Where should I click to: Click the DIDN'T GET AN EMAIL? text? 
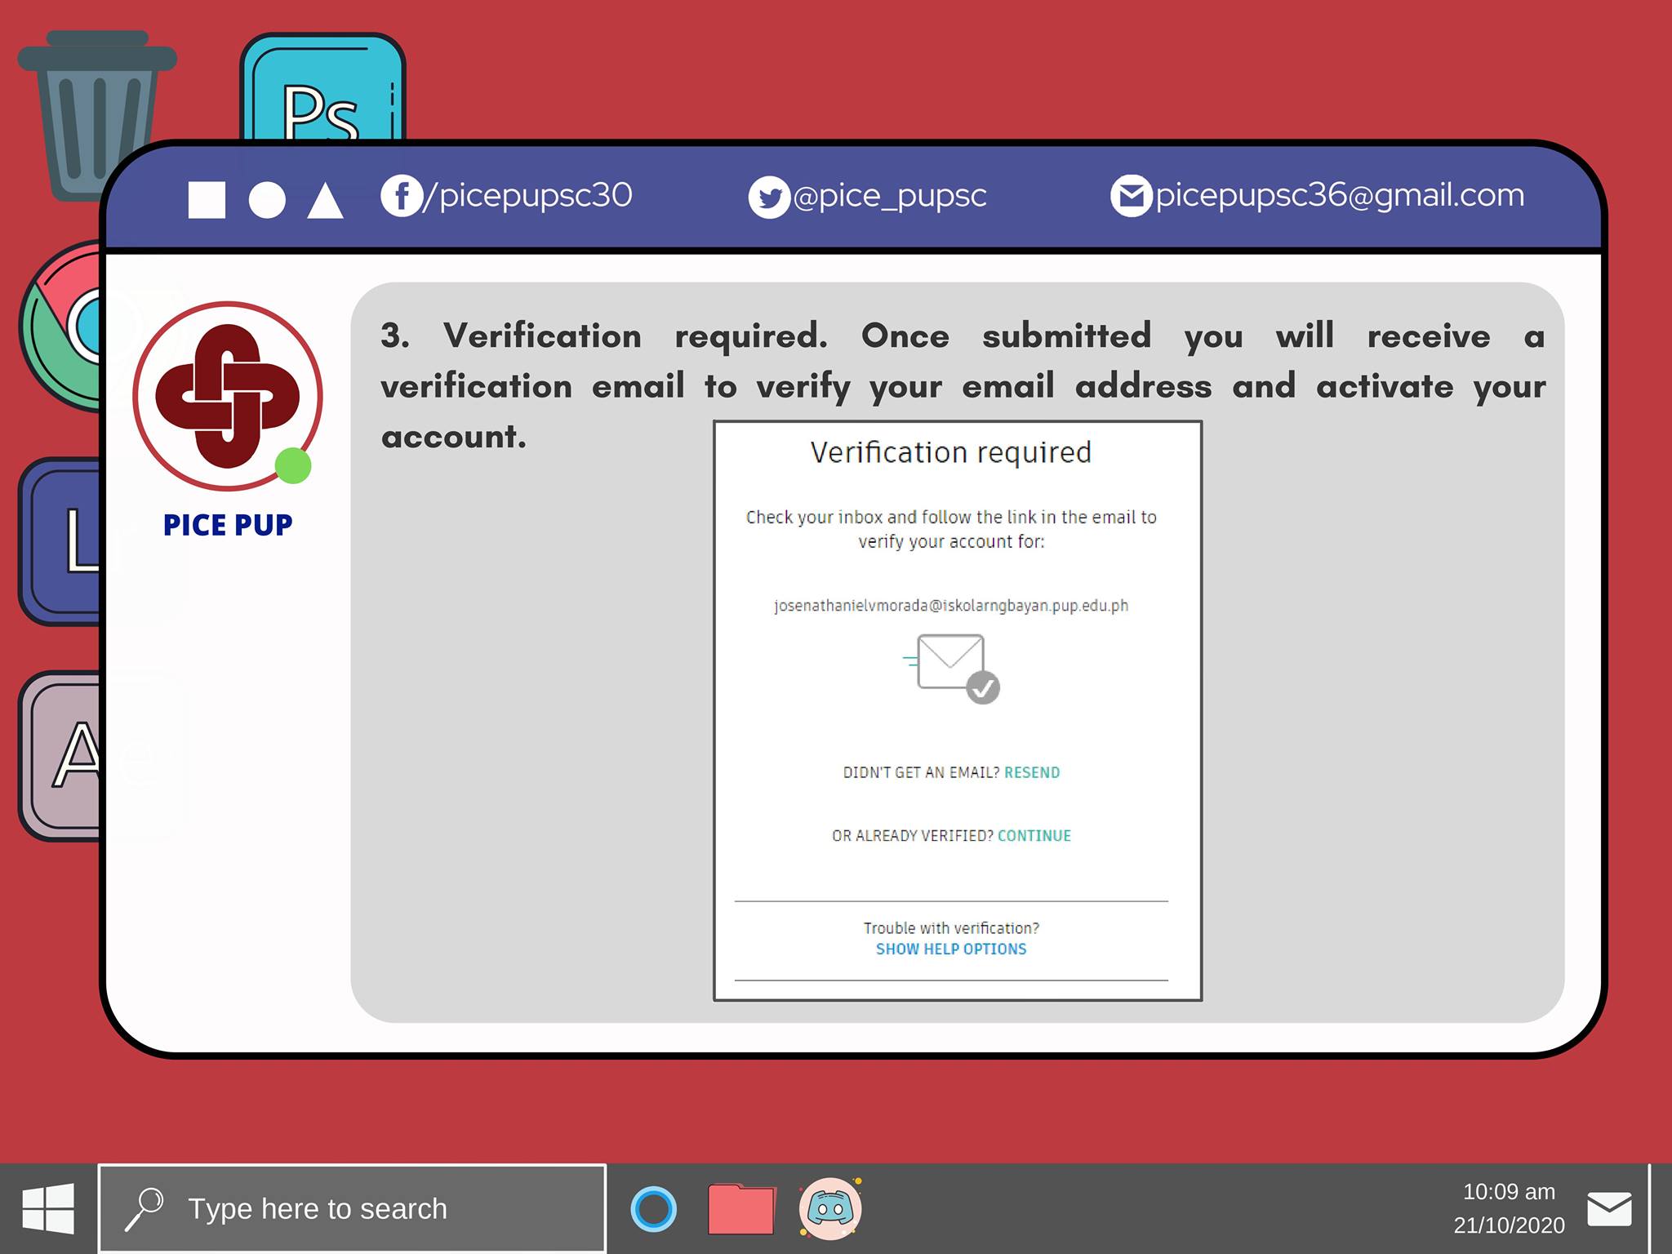click(921, 772)
